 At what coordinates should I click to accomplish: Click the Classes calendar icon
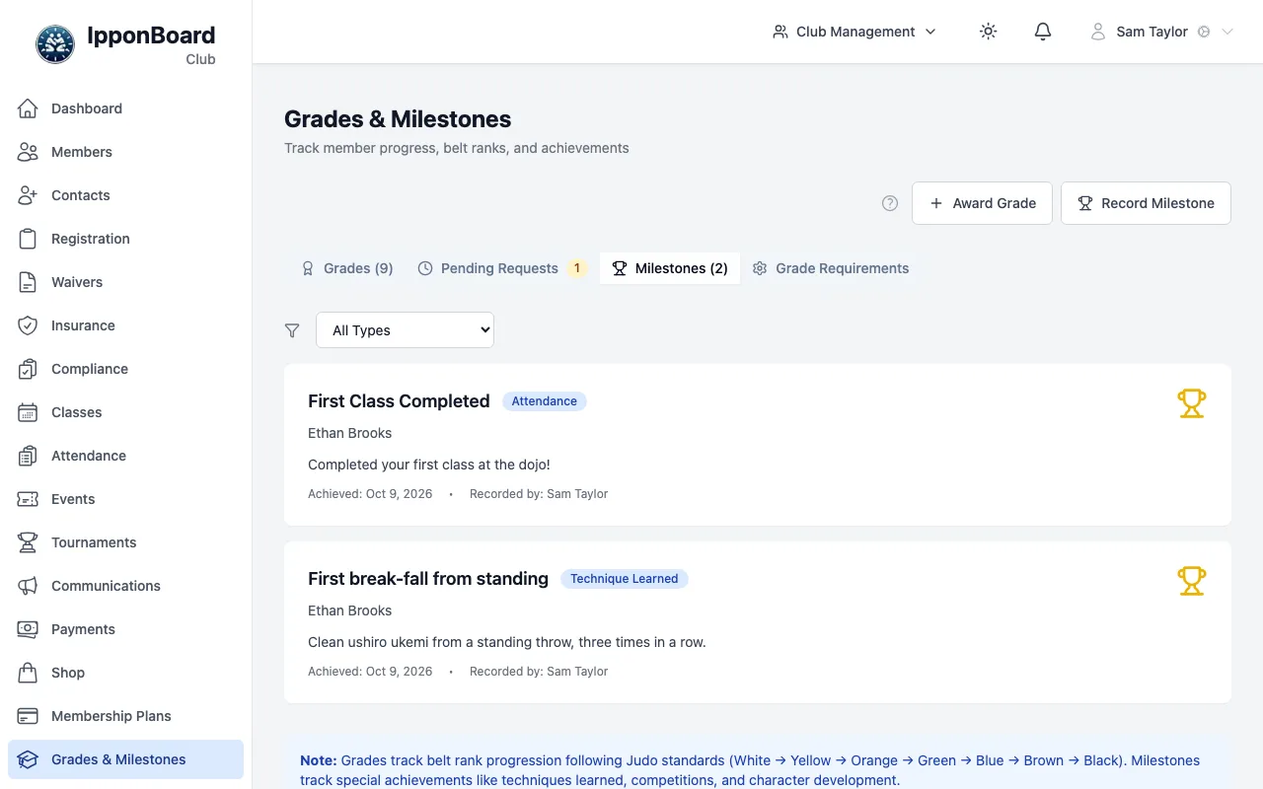point(28,412)
